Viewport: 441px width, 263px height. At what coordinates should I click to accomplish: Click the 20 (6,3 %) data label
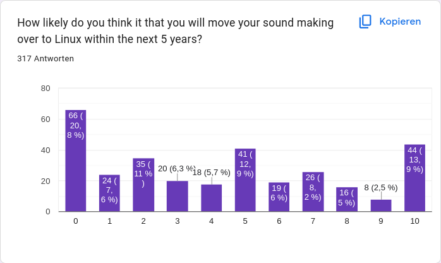pos(177,169)
